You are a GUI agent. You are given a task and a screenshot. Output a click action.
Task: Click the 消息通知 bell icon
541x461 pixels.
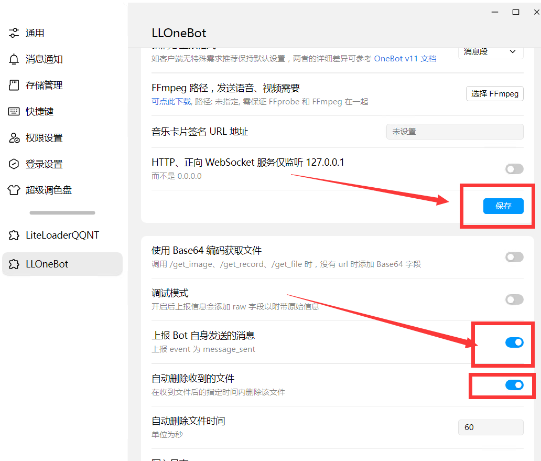coord(14,59)
